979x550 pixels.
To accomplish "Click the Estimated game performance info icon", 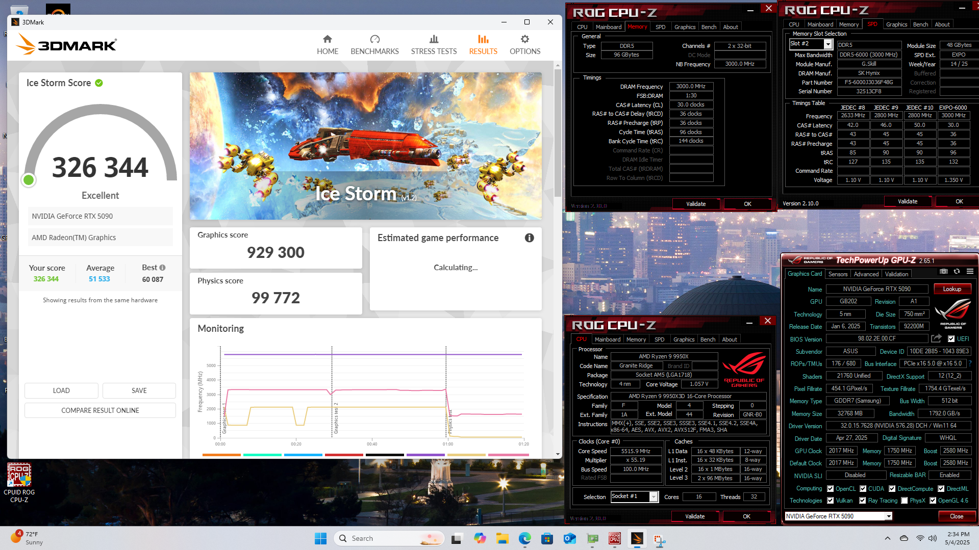I will [x=529, y=238].
